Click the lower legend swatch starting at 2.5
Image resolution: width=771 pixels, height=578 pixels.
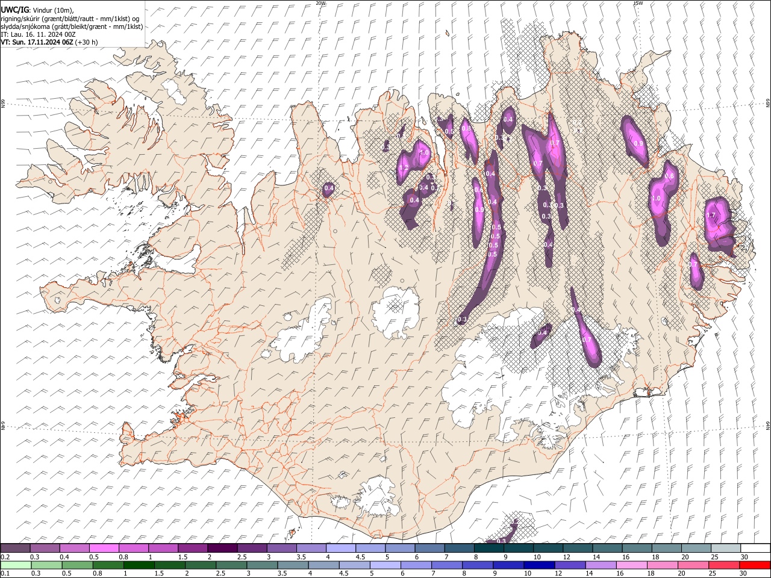click(231, 565)
